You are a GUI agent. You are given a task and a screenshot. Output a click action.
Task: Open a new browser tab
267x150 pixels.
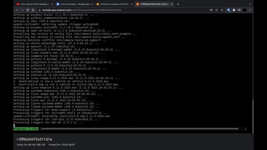coord(178,4)
